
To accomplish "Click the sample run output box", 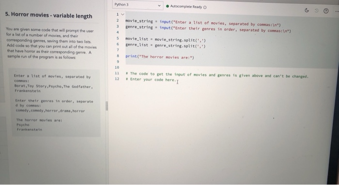I will [x=54, y=103].
